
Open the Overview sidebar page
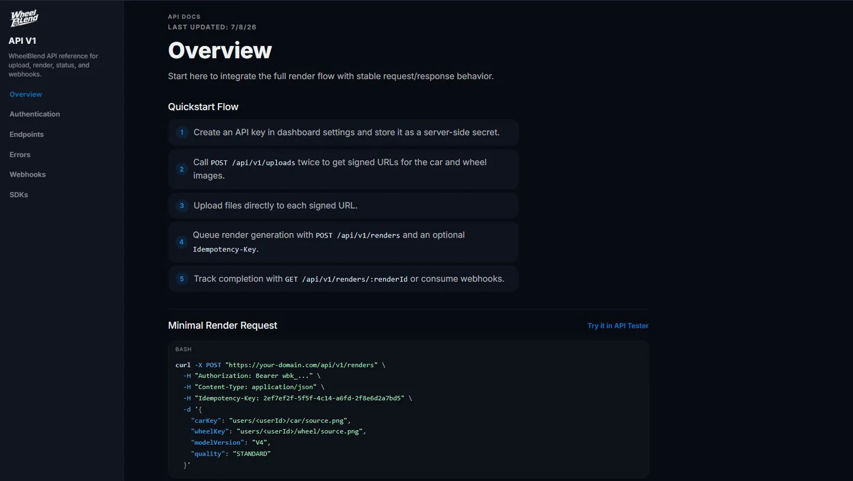[x=25, y=94]
